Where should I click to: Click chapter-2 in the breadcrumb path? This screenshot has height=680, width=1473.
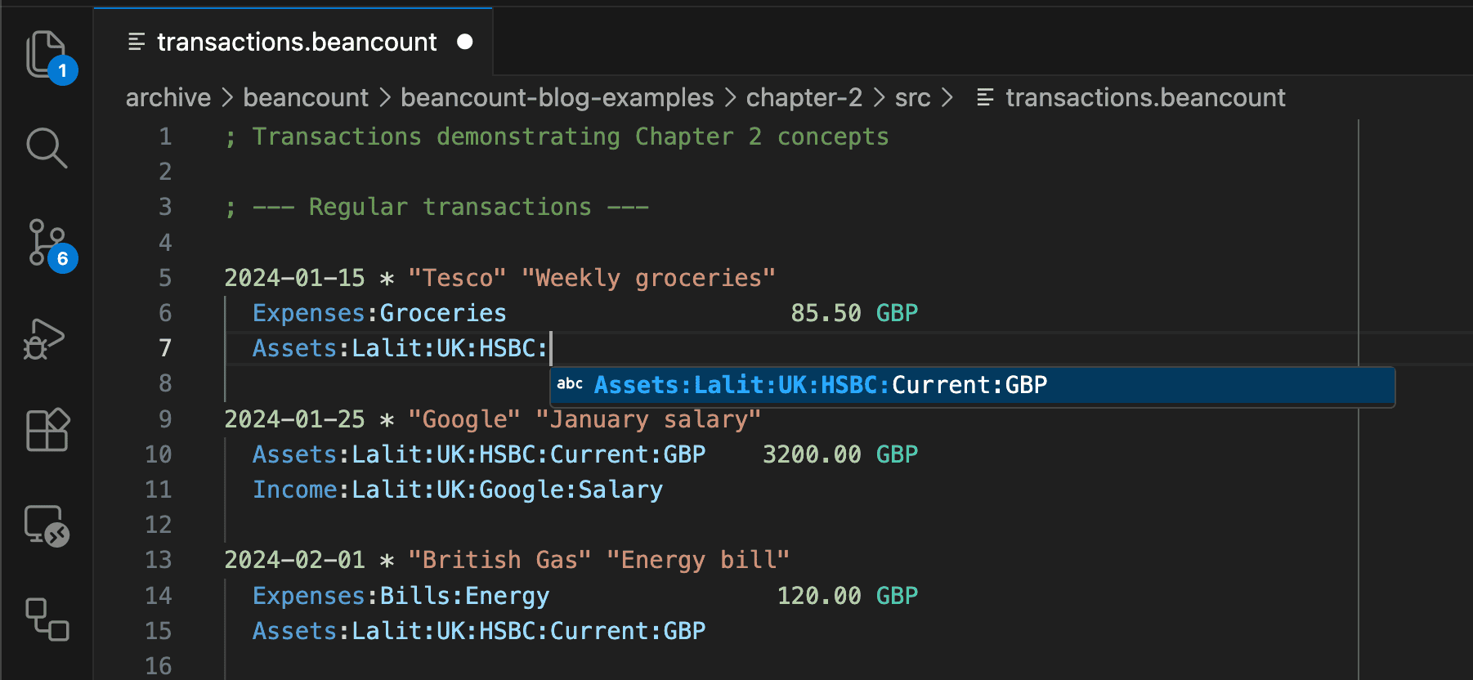click(804, 97)
